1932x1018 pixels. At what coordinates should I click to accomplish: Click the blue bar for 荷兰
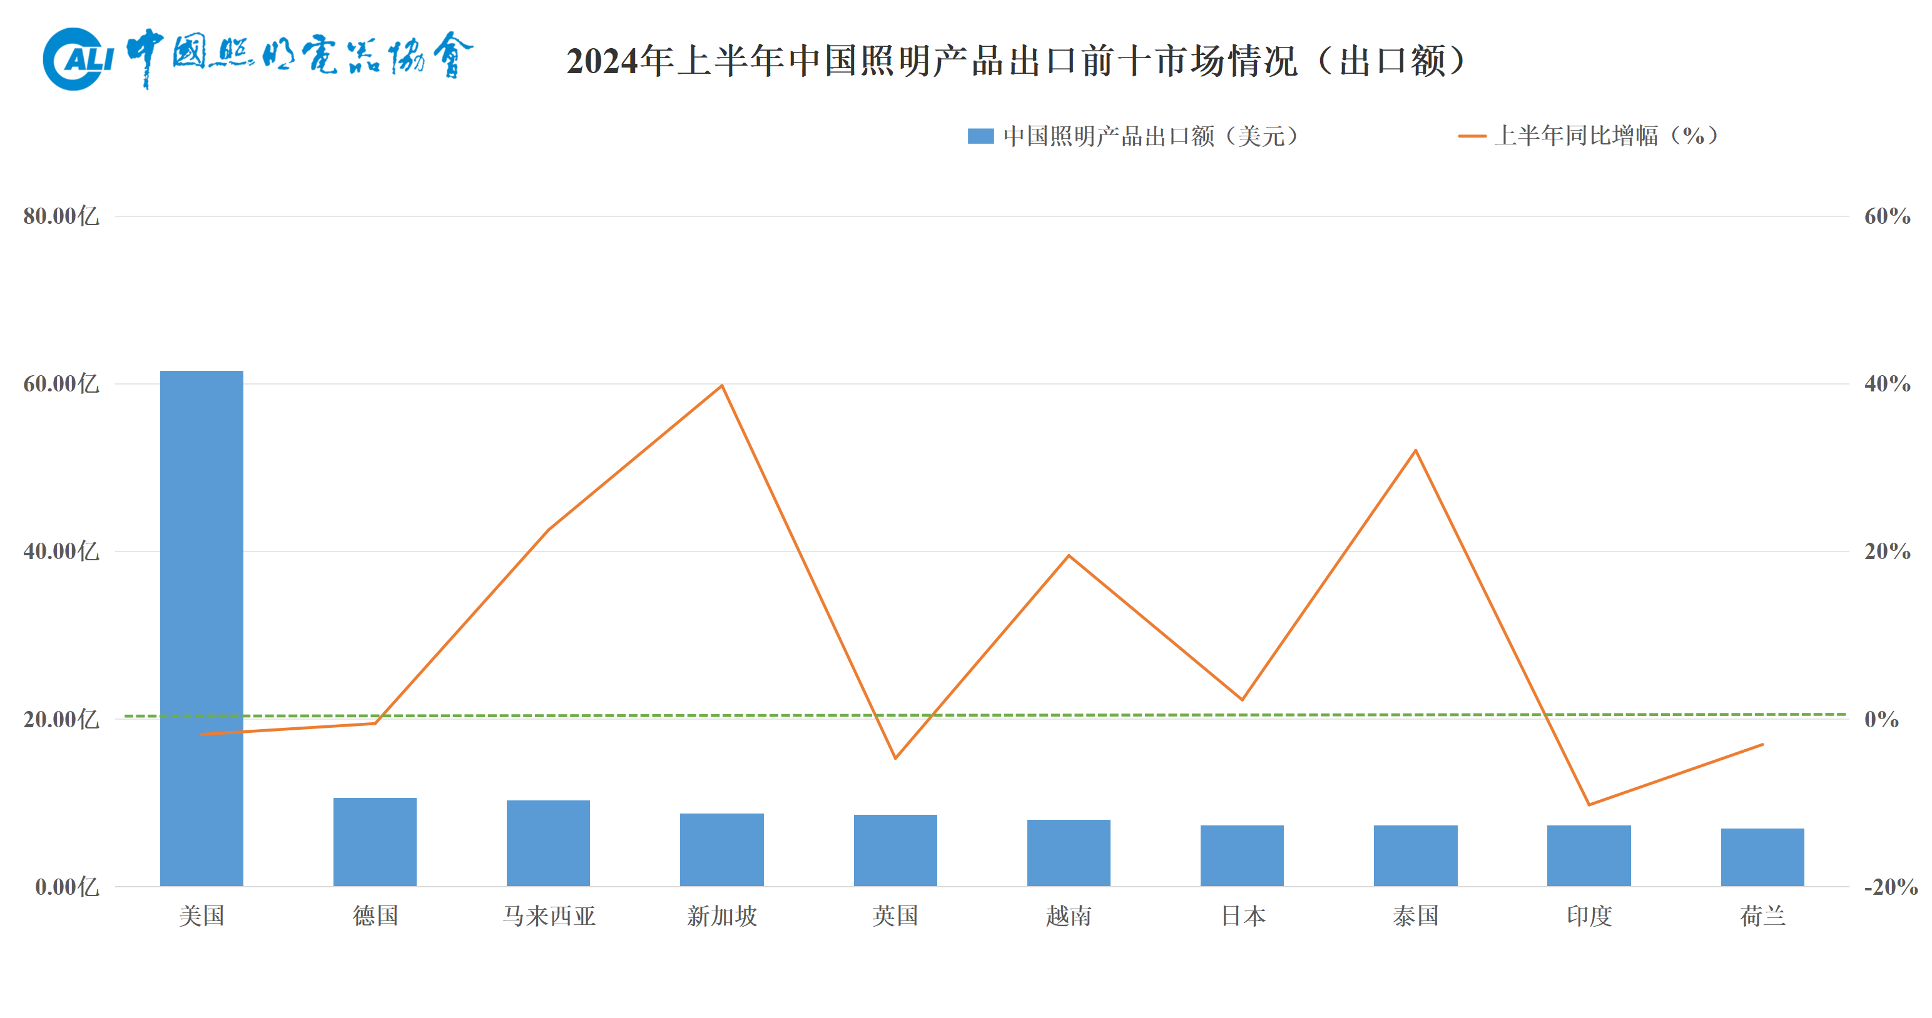(1762, 857)
